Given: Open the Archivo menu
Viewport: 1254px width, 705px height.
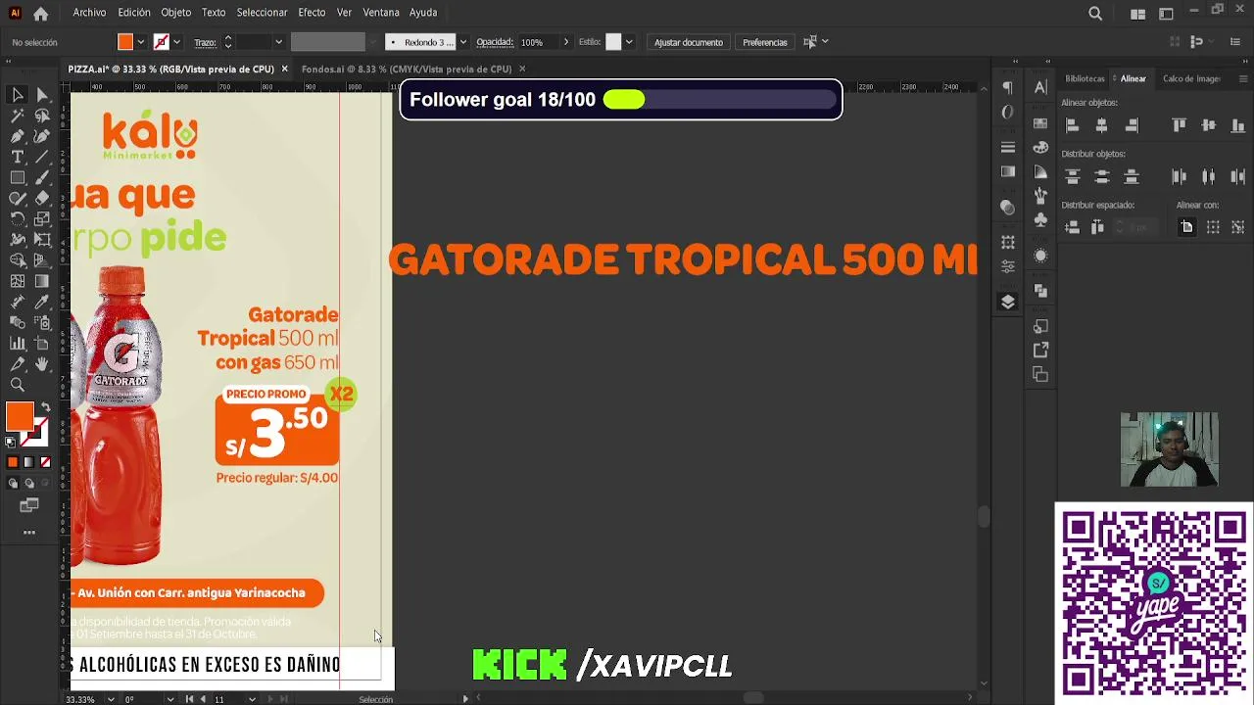Looking at the screenshot, I should click(x=89, y=13).
